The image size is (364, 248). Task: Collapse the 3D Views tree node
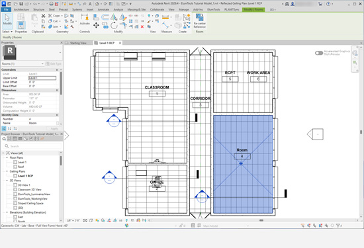[7, 181]
